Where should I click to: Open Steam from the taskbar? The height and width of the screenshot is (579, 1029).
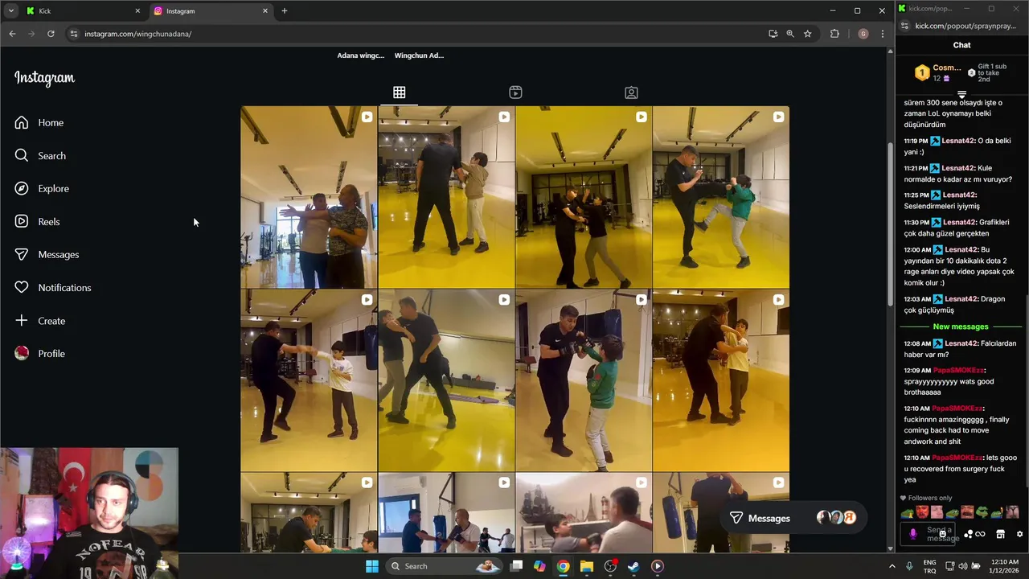[x=633, y=566]
